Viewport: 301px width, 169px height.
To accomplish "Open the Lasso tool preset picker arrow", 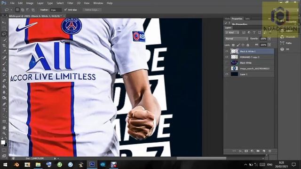I will (x=11, y=10).
